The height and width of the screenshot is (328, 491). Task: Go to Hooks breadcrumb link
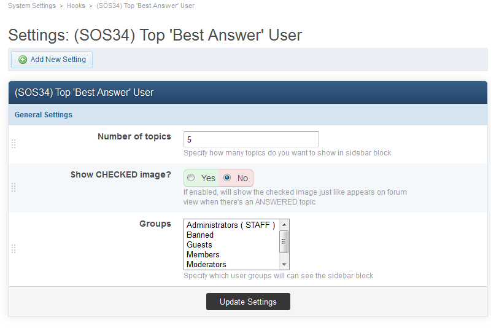coord(76,6)
